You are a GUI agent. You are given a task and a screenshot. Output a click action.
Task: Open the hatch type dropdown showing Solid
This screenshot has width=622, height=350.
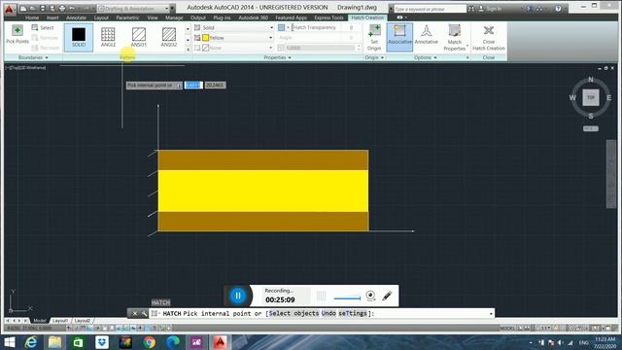point(237,27)
